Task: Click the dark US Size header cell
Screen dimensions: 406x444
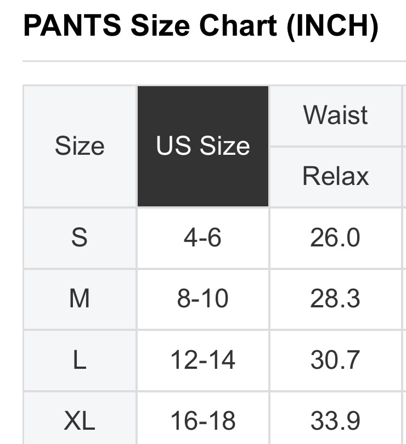Action: click(x=203, y=146)
